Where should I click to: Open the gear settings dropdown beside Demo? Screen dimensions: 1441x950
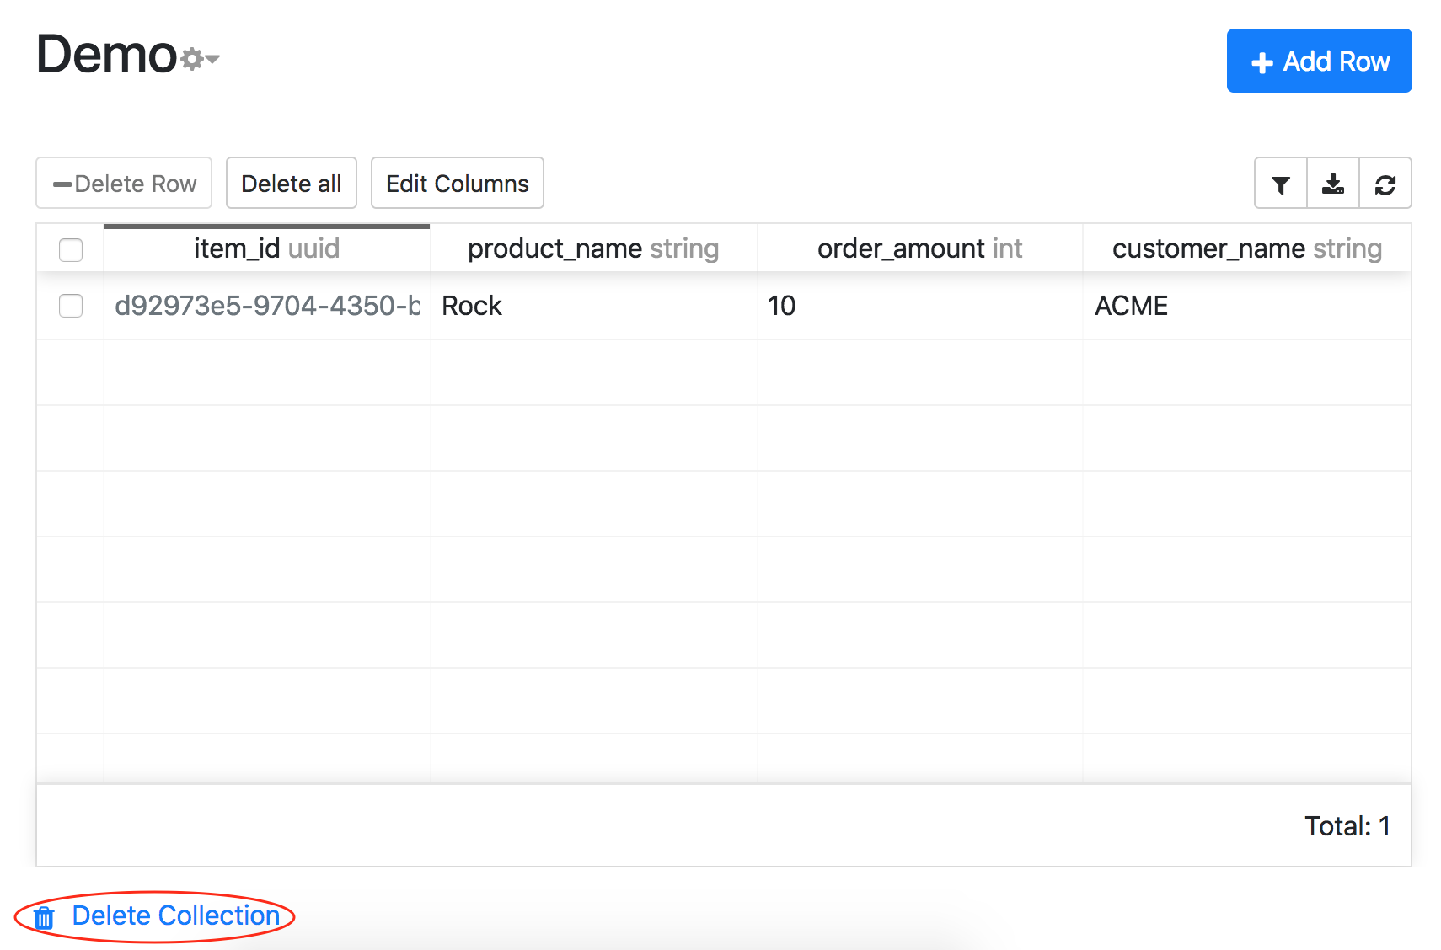200,59
